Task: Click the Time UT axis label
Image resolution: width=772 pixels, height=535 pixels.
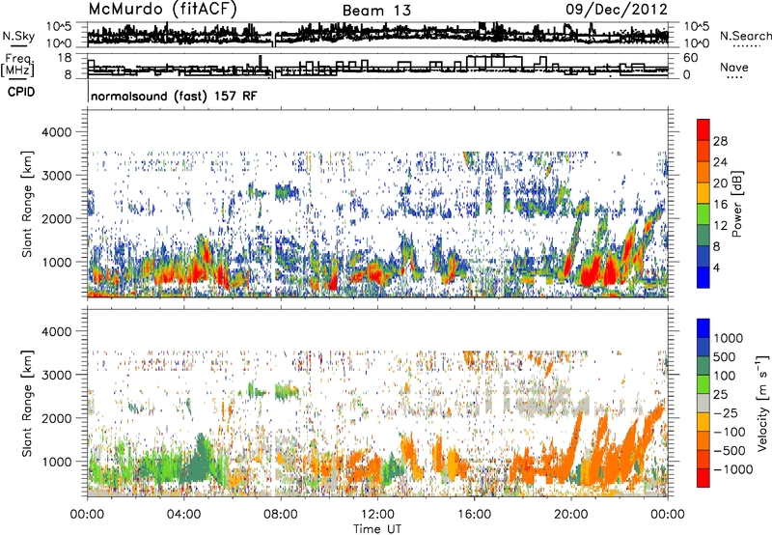Action: tap(377, 529)
